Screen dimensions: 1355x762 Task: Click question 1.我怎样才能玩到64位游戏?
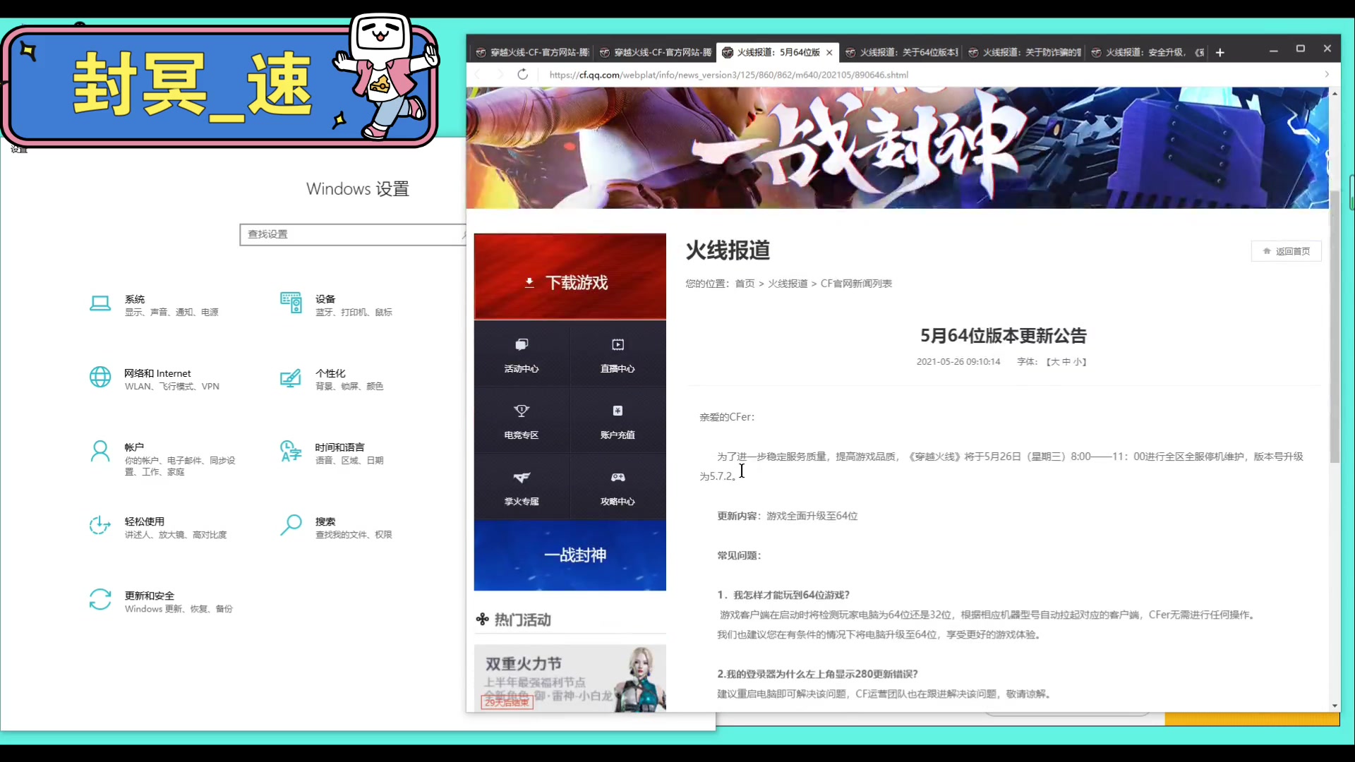click(783, 595)
